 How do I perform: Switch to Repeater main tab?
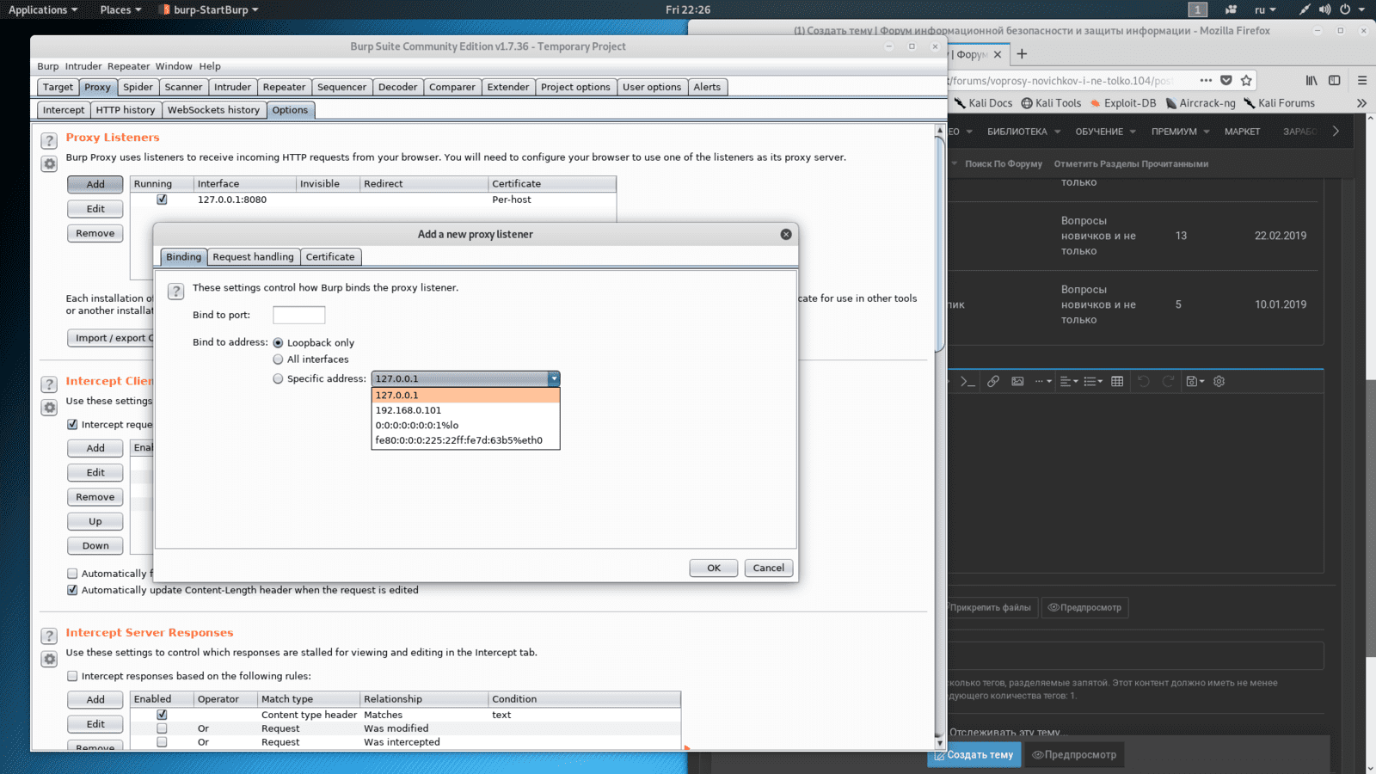click(284, 87)
